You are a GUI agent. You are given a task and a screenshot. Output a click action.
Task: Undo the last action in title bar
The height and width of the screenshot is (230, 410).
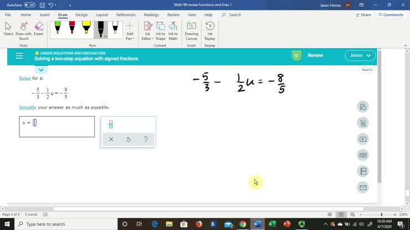tap(51, 5)
